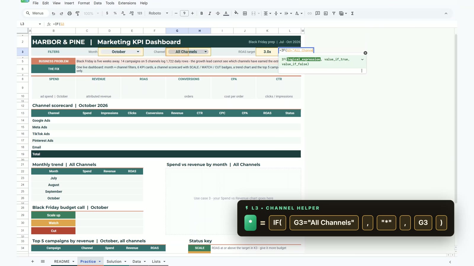Open the fill color bucket

[x=236, y=13]
